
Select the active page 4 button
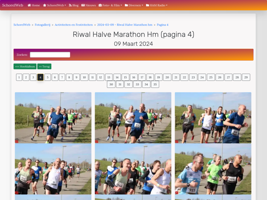click(40, 77)
